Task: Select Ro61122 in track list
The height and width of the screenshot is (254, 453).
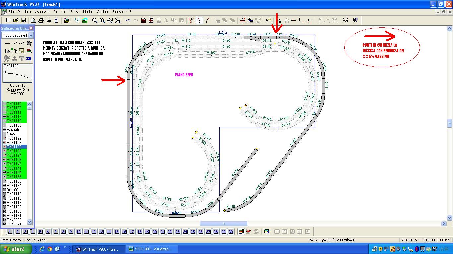Action: tap(15, 138)
